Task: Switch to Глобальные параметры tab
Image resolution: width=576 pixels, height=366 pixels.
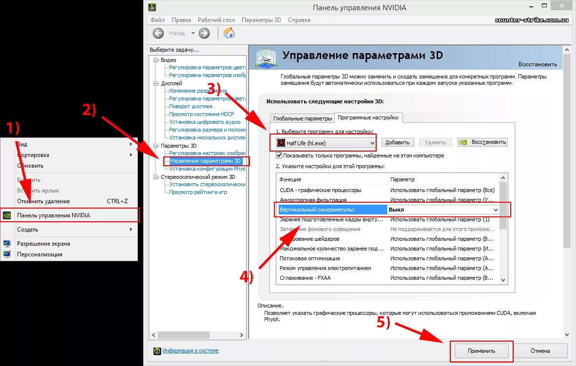Action: click(302, 118)
